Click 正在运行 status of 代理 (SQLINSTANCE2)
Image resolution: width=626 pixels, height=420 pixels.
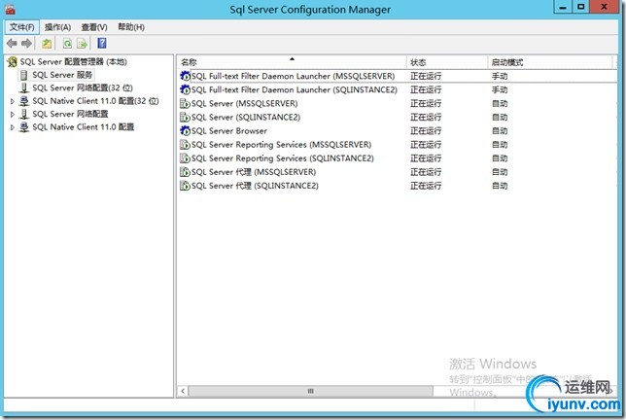[x=426, y=186]
